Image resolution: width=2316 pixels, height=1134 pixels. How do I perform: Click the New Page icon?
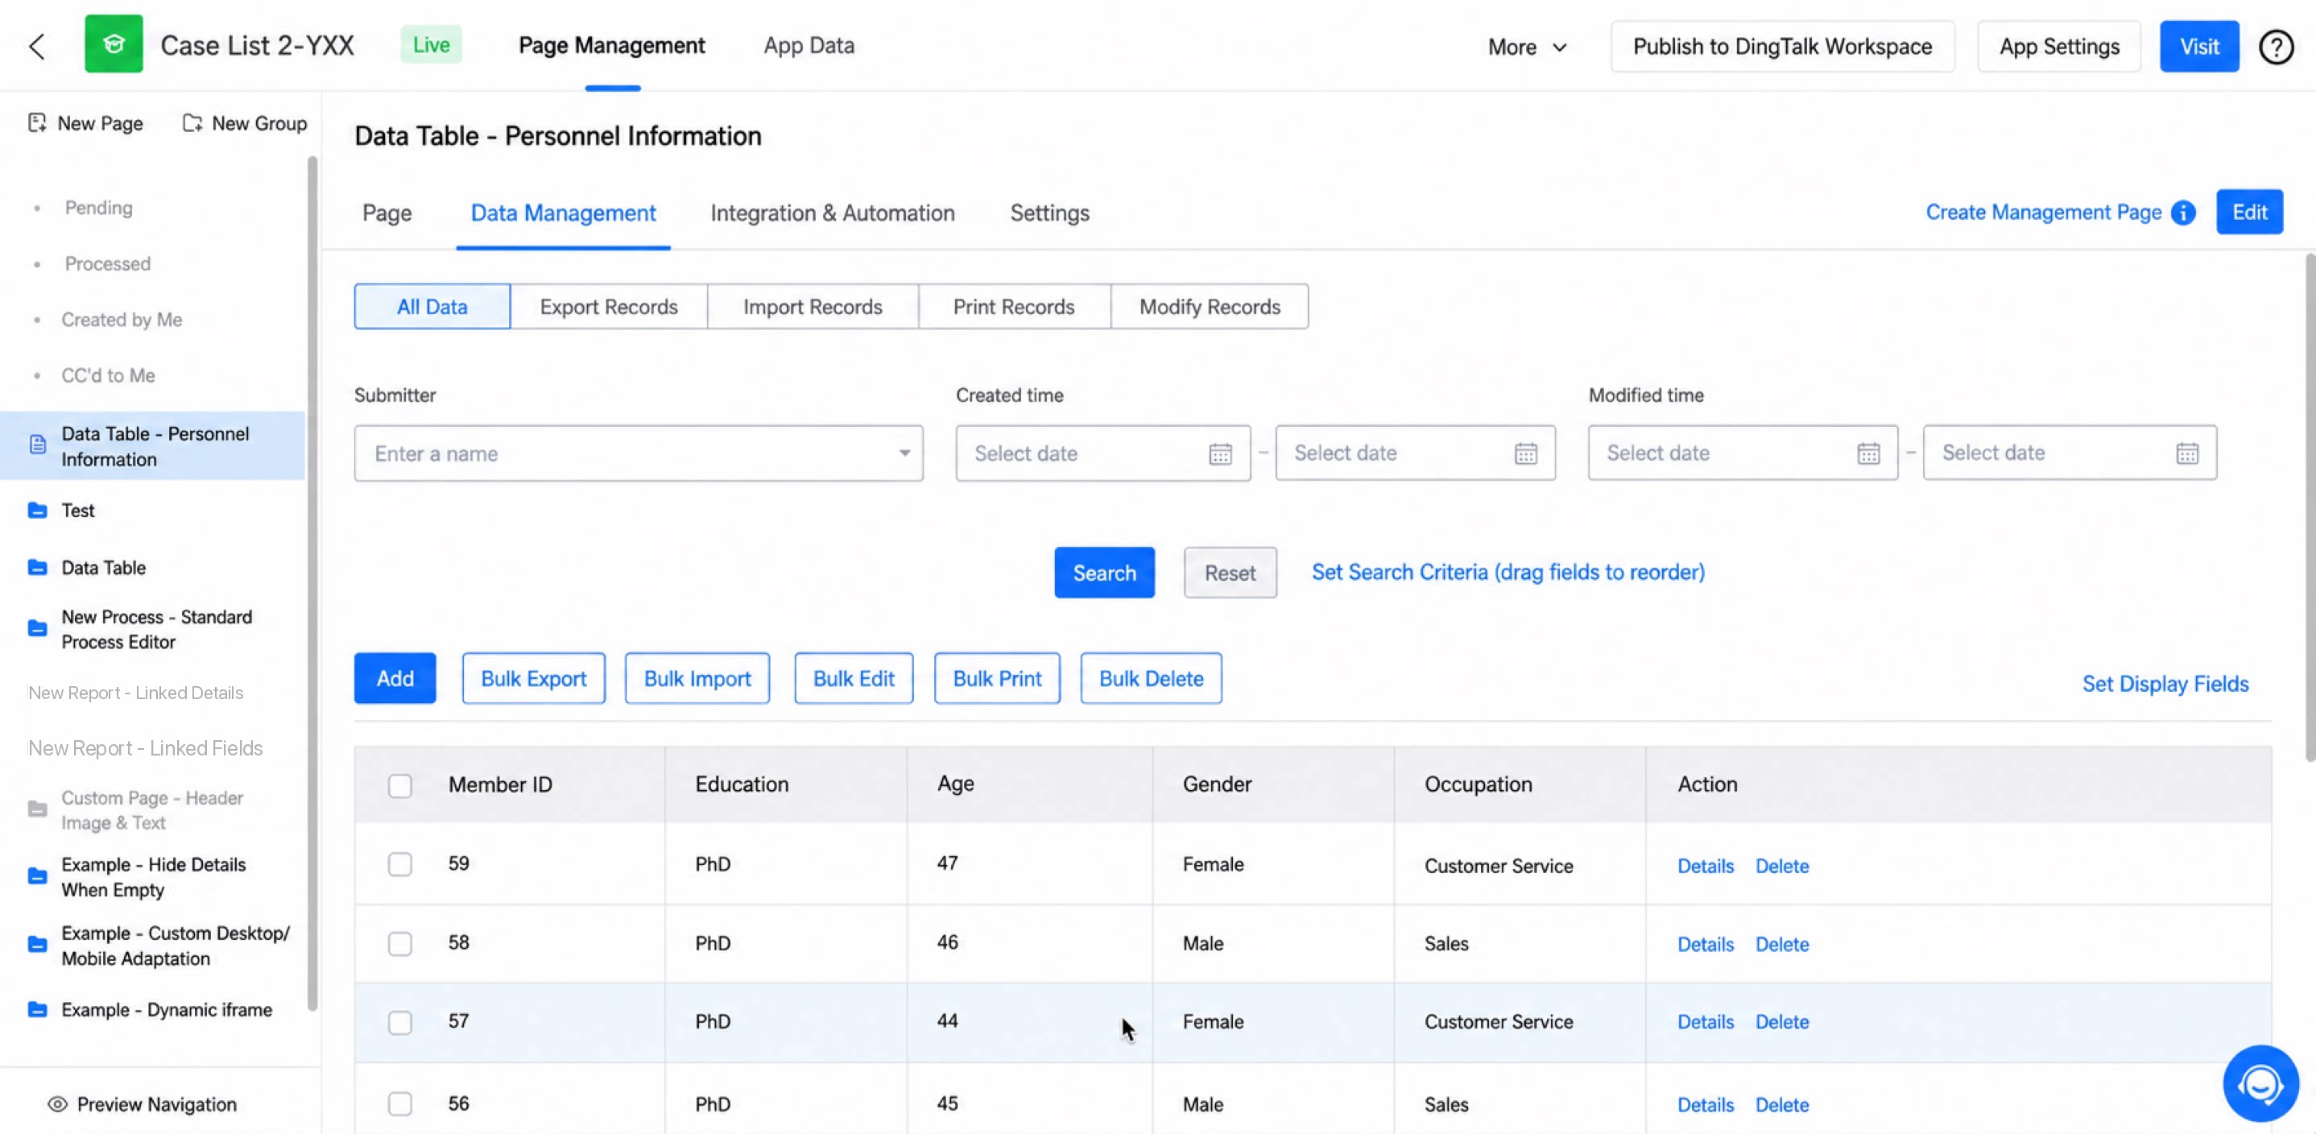pos(37,123)
